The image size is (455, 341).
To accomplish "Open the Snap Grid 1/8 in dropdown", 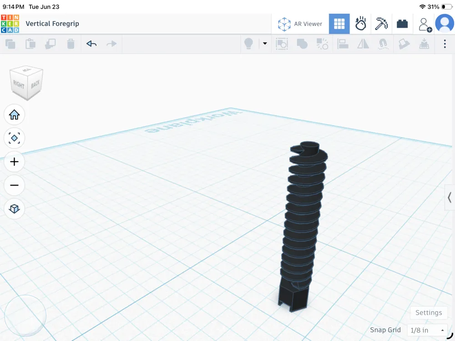I will point(427,330).
